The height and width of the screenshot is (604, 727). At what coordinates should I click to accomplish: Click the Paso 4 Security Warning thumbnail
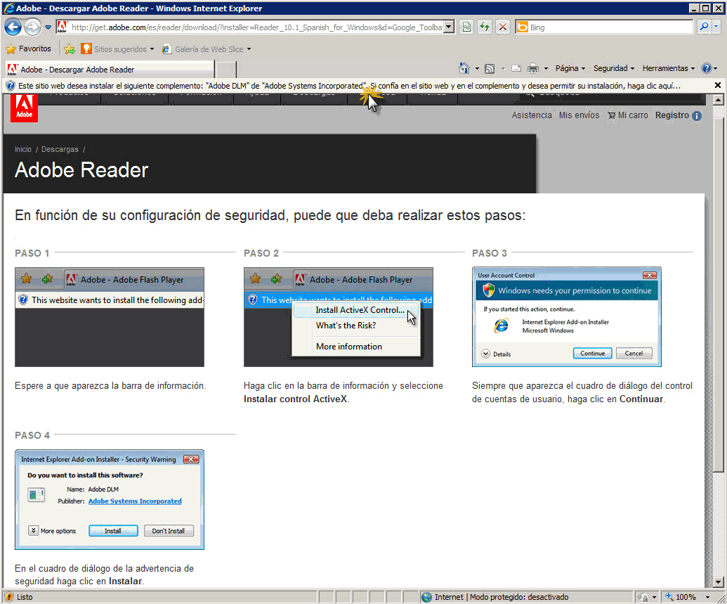[110, 499]
